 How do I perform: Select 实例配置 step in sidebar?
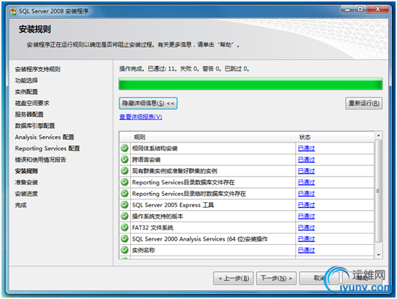coord(26,92)
